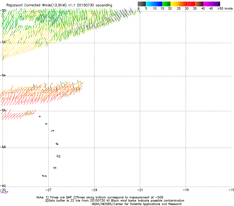234x206 pixels.
Task: Click the island outline just below -58 gridline
Action: coord(57,144)
